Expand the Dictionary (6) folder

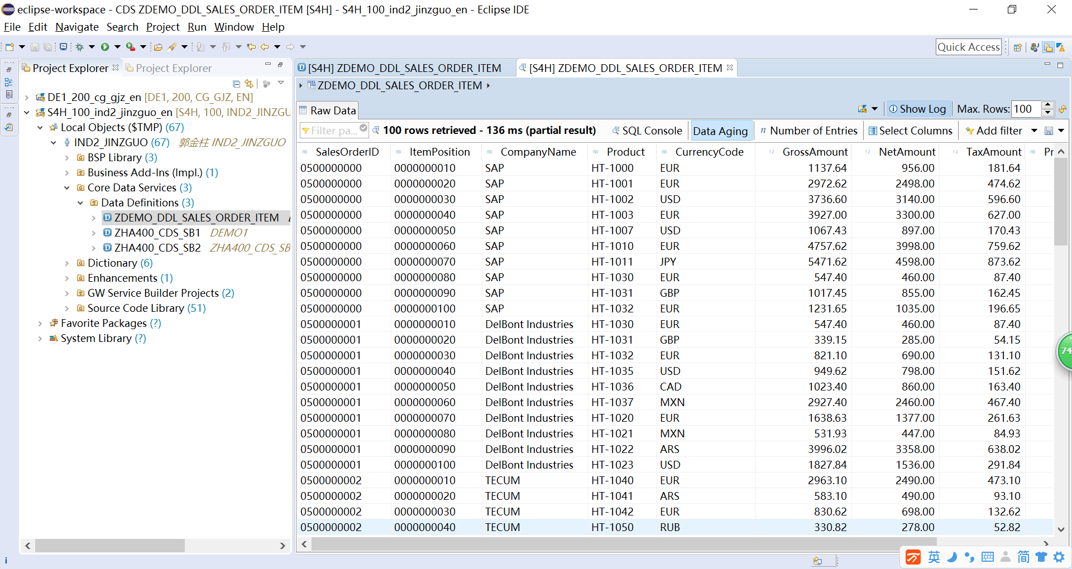67,263
